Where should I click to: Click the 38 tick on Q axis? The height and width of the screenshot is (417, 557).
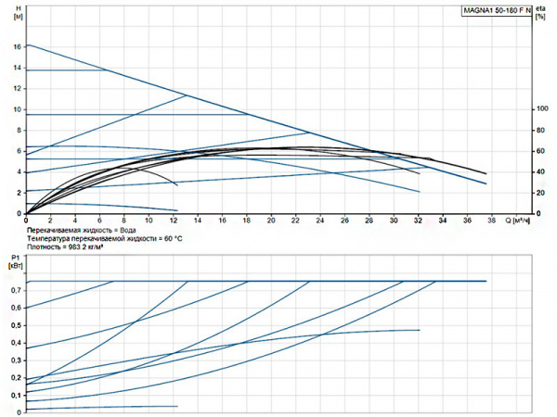tap(490, 221)
